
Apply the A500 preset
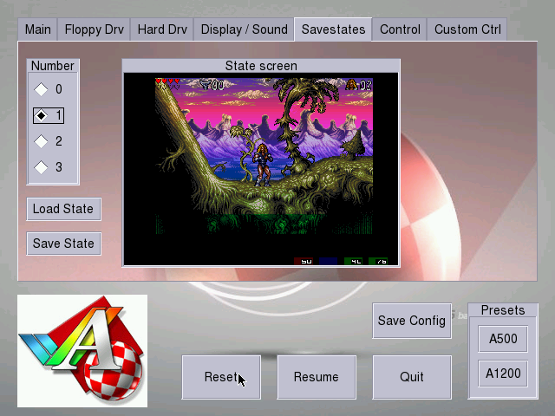coord(503,339)
